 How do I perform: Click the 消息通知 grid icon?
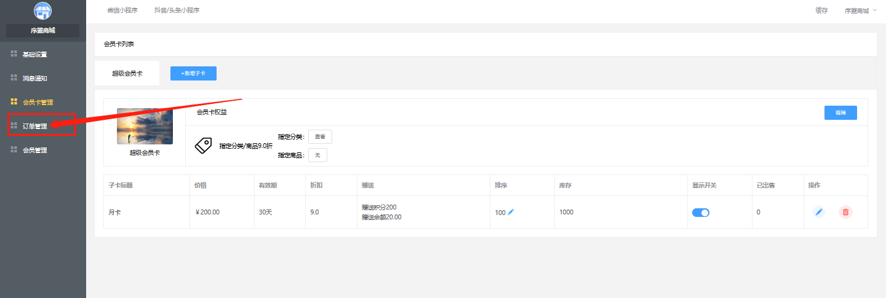(x=14, y=78)
